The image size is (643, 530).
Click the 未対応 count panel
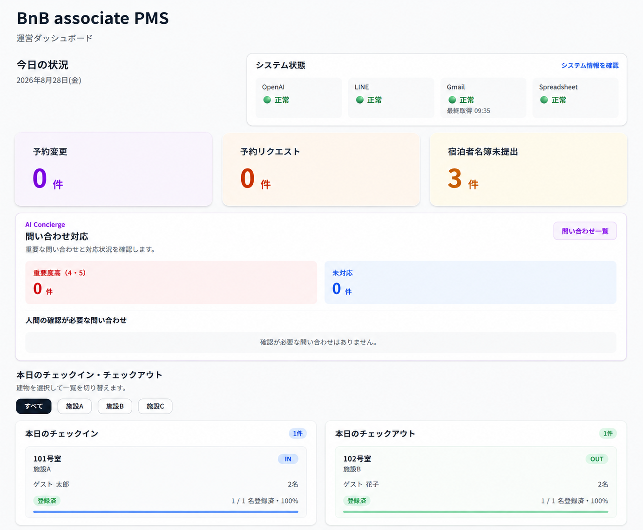[x=470, y=282]
